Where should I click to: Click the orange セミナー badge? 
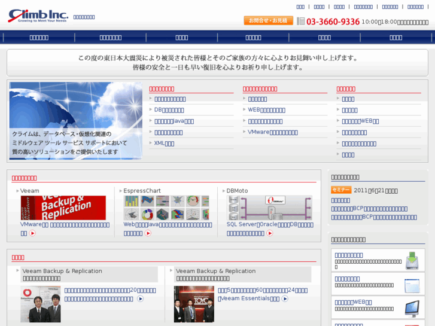tap(341, 190)
